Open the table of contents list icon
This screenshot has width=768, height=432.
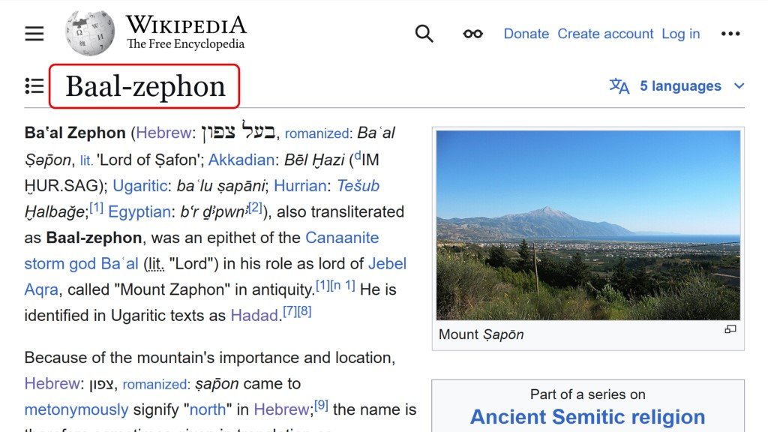click(x=34, y=85)
